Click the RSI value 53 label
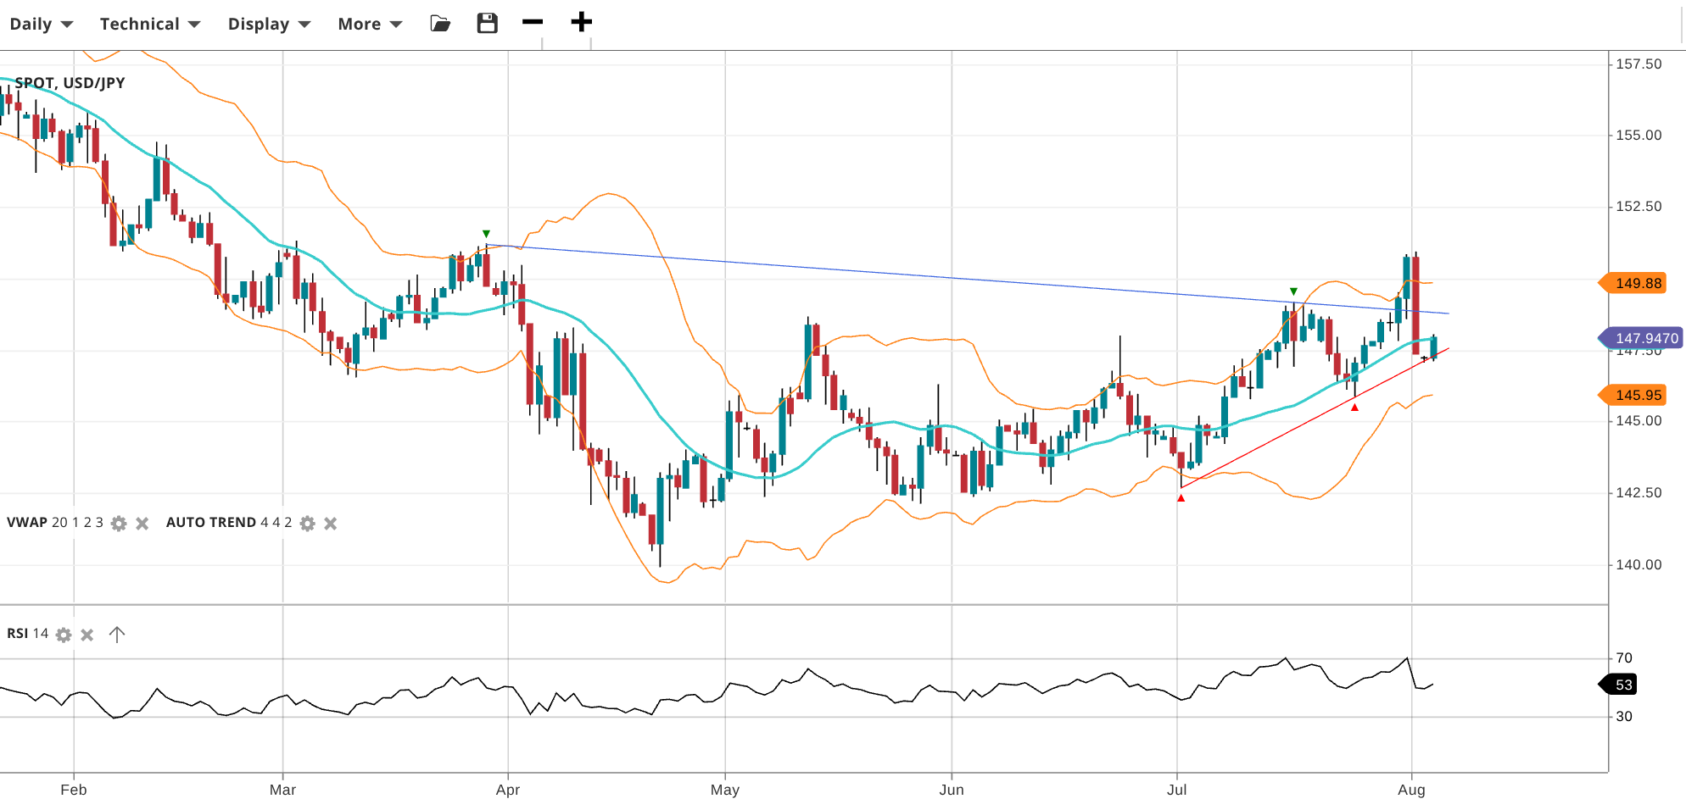 [x=1620, y=685]
